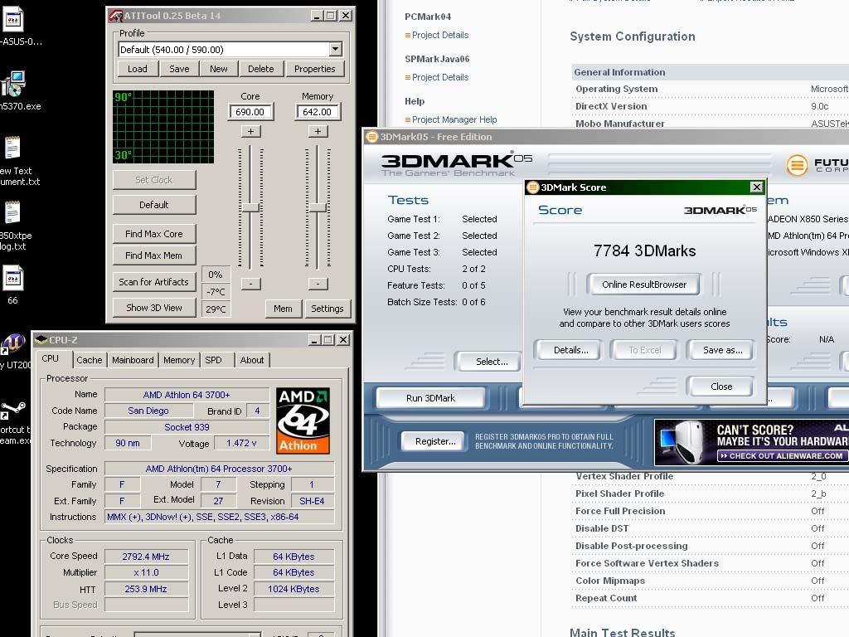Click the Mem button in ATITool
849x637 pixels.
(x=283, y=309)
